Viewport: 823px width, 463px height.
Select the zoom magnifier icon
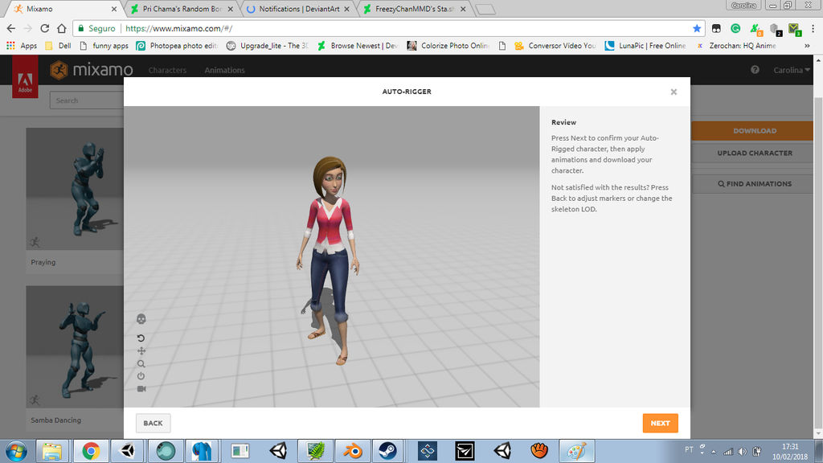pyautogui.click(x=141, y=363)
